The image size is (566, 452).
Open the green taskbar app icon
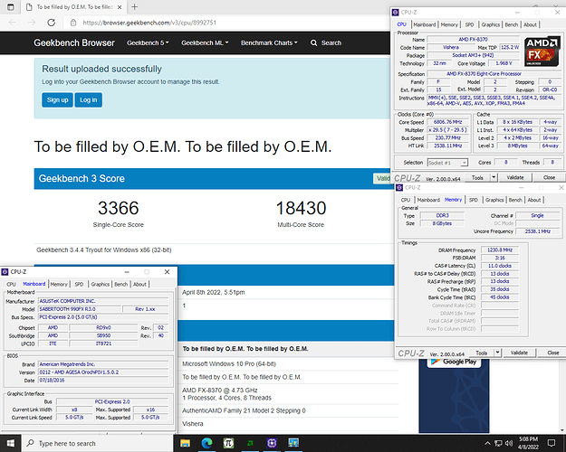(x=250, y=443)
